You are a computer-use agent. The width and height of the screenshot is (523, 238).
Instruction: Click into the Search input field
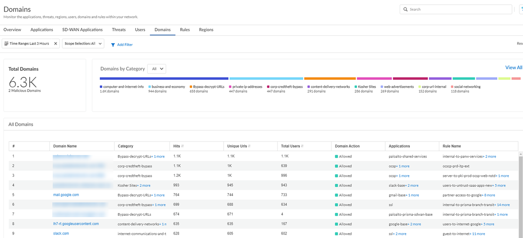[x=458, y=9]
